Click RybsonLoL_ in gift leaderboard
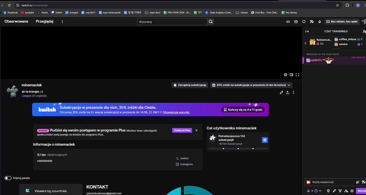The image size is (366, 195). click(324, 40)
